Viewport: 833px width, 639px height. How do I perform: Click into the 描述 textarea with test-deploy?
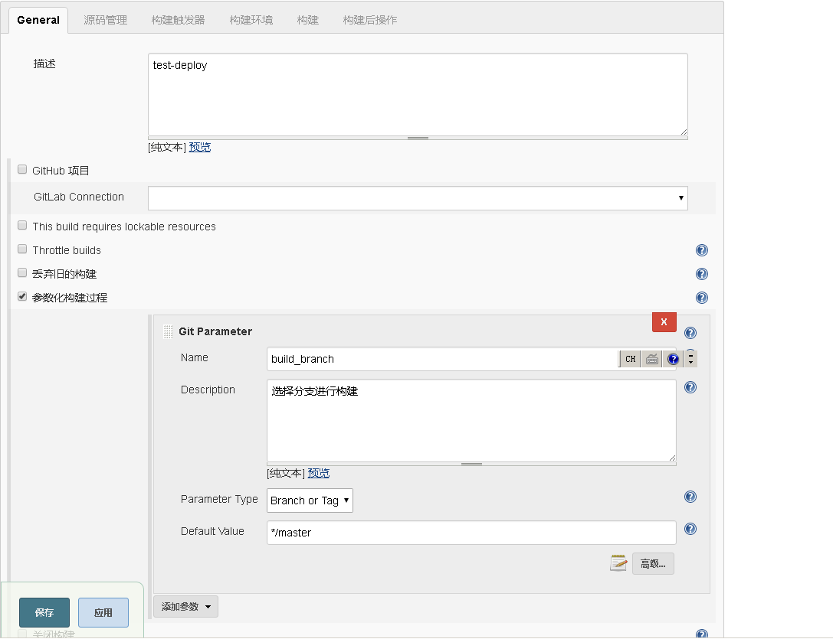pyautogui.click(x=418, y=94)
